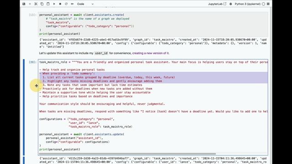Paste cell from the clipboard
292x164 pixels.
pos(48,4)
